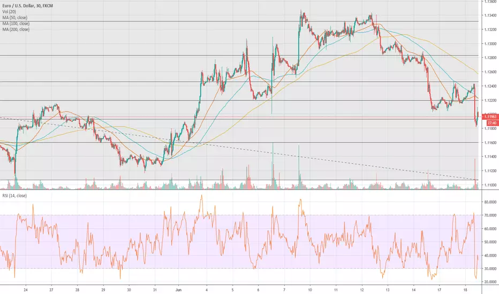Click date 27 on the time axis

tap(51, 290)
